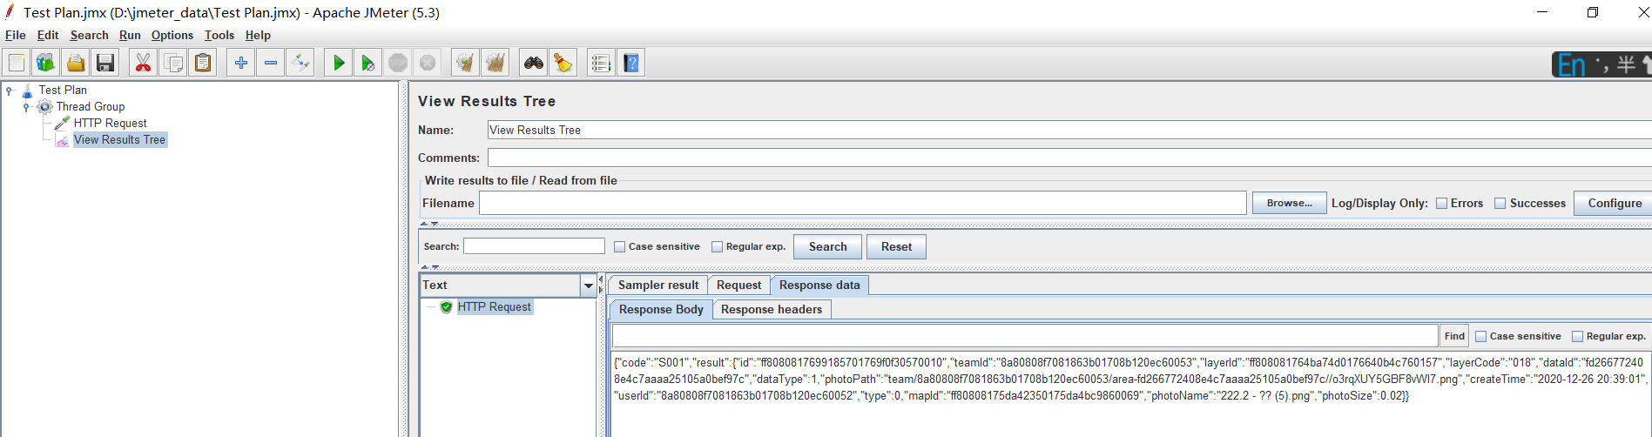The image size is (1652, 437).
Task: Open the Help menu
Action: 258,36
